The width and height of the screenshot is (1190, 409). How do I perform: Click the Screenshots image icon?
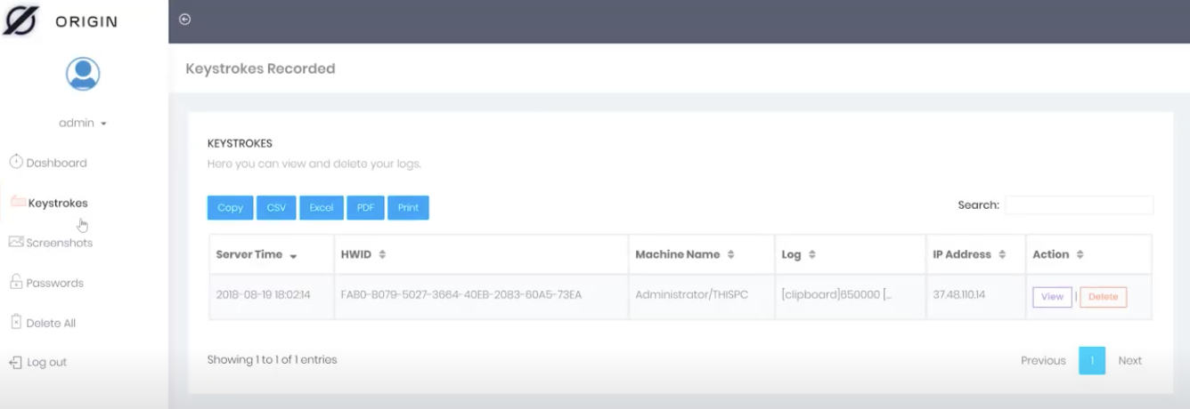coord(16,242)
